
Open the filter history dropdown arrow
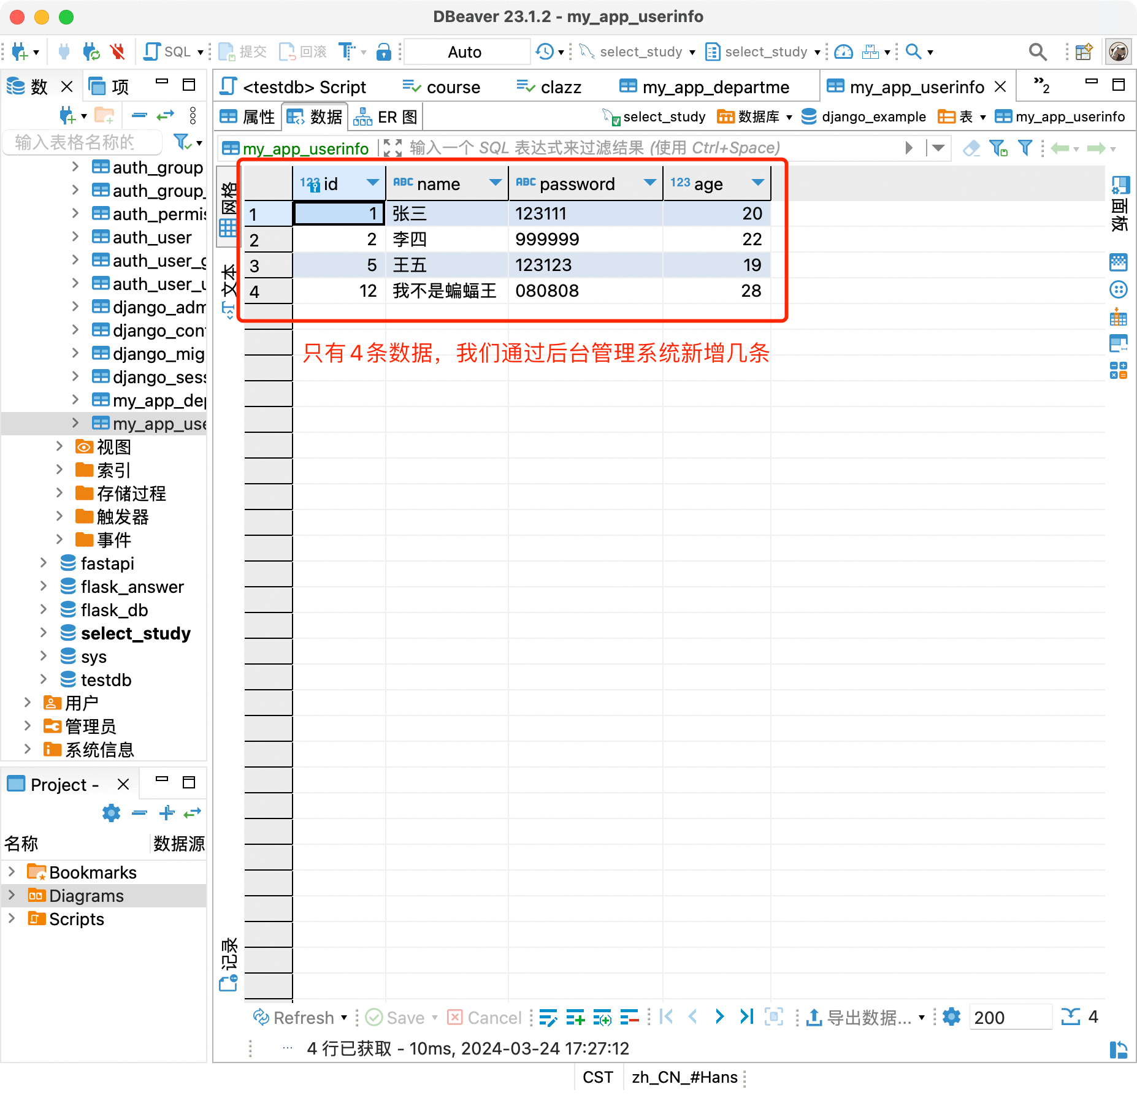938,148
